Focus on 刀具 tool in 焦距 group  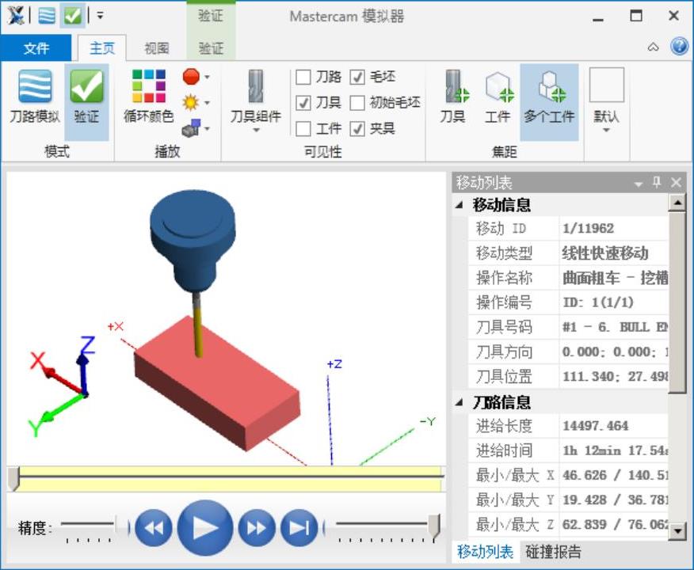(x=454, y=97)
